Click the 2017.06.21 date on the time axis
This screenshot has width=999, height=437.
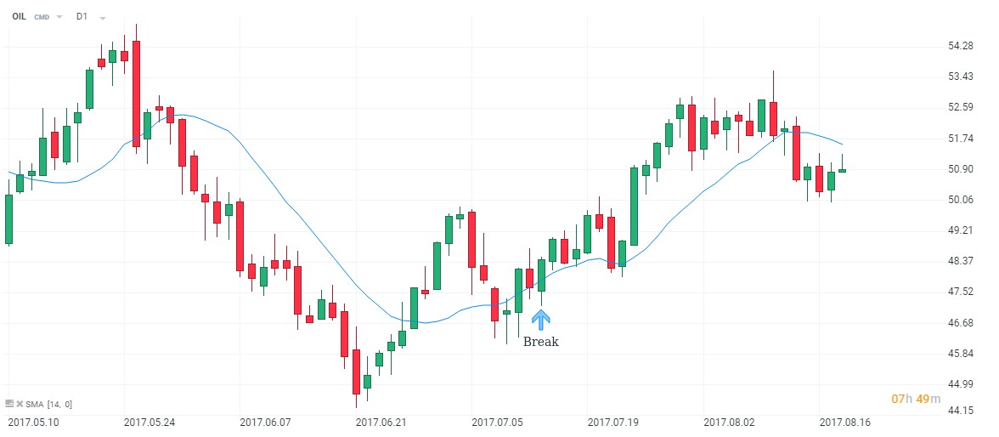click(381, 421)
